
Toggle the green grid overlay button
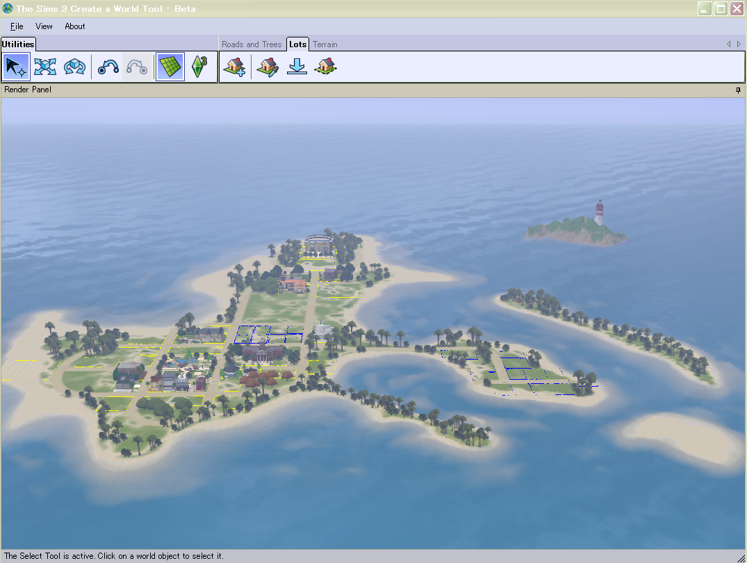[x=170, y=66]
